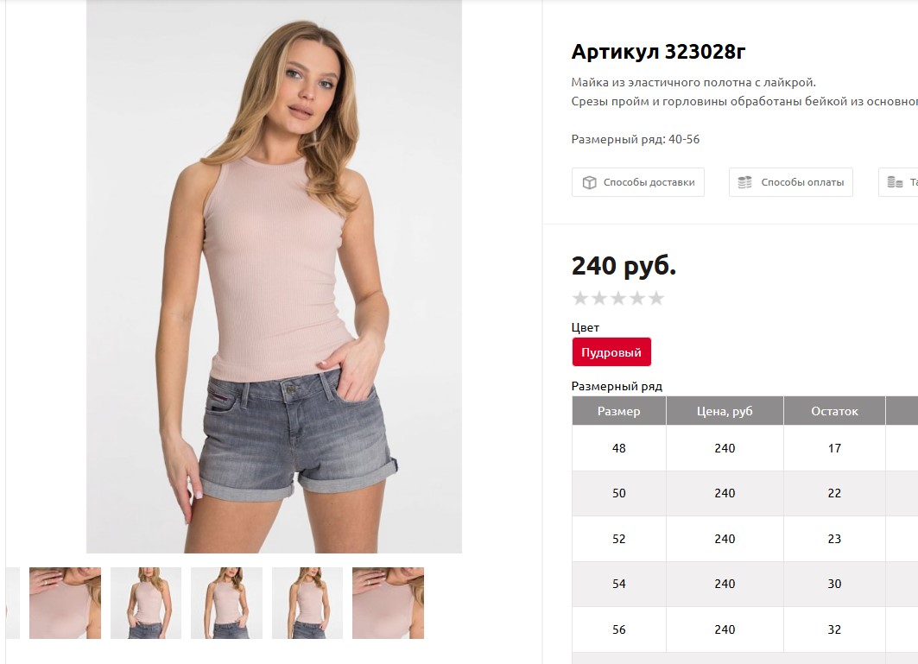This screenshot has width=918, height=664.
Task: Rate the product with the fifth star
Action: 656,299
